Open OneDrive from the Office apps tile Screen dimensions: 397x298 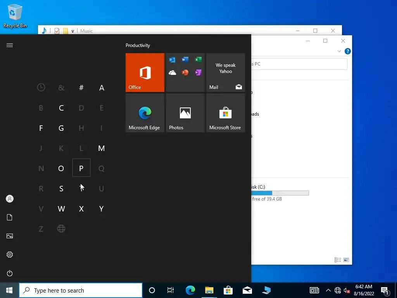click(x=172, y=73)
